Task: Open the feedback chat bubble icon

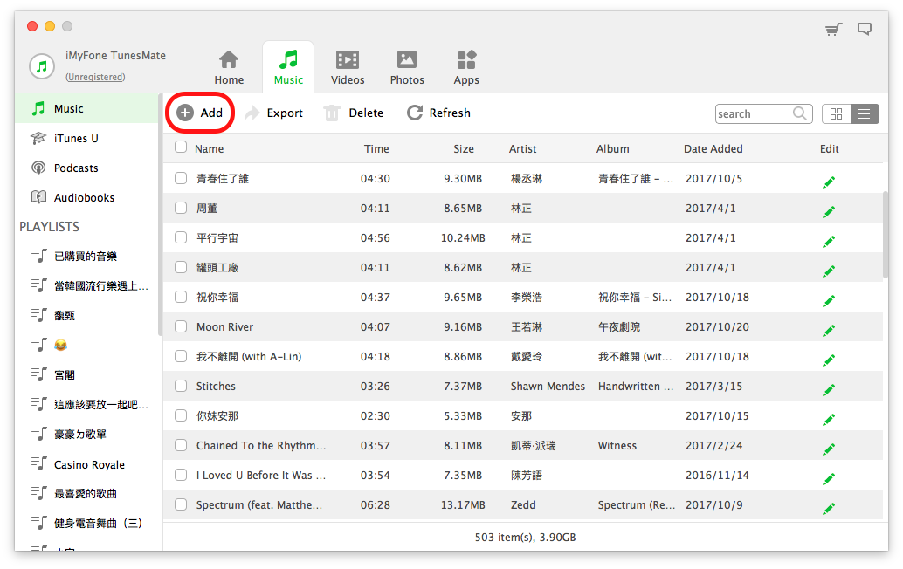Action: [x=865, y=29]
